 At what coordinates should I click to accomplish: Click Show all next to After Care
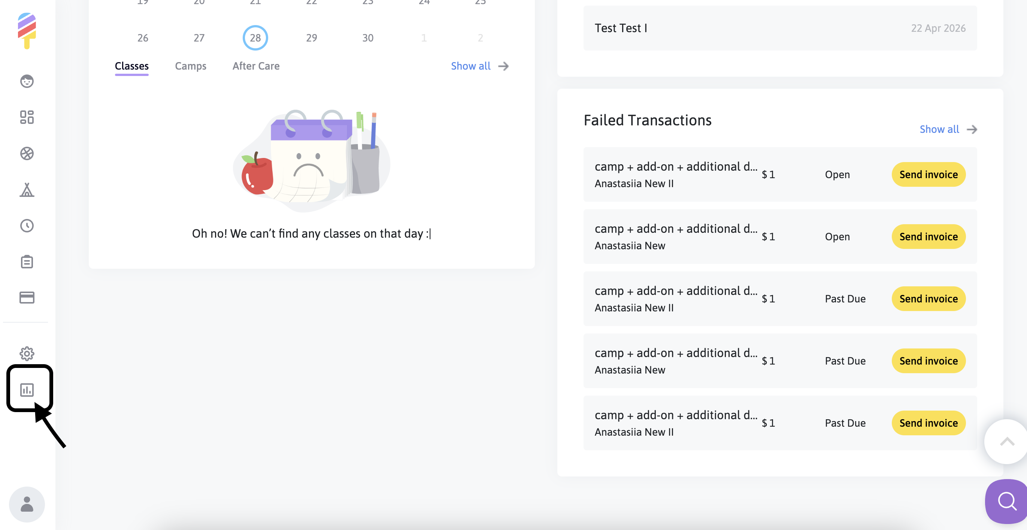coord(479,66)
